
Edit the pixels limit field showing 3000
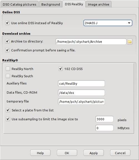coord(104,119)
